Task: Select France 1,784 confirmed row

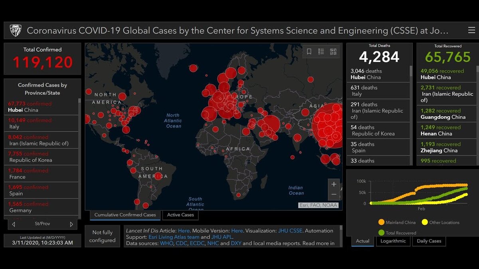Action: [x=41, y=174]
